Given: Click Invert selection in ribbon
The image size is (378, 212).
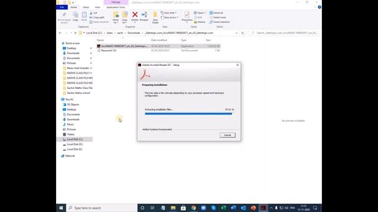Looking at the screenshot, I should point(220,22).
